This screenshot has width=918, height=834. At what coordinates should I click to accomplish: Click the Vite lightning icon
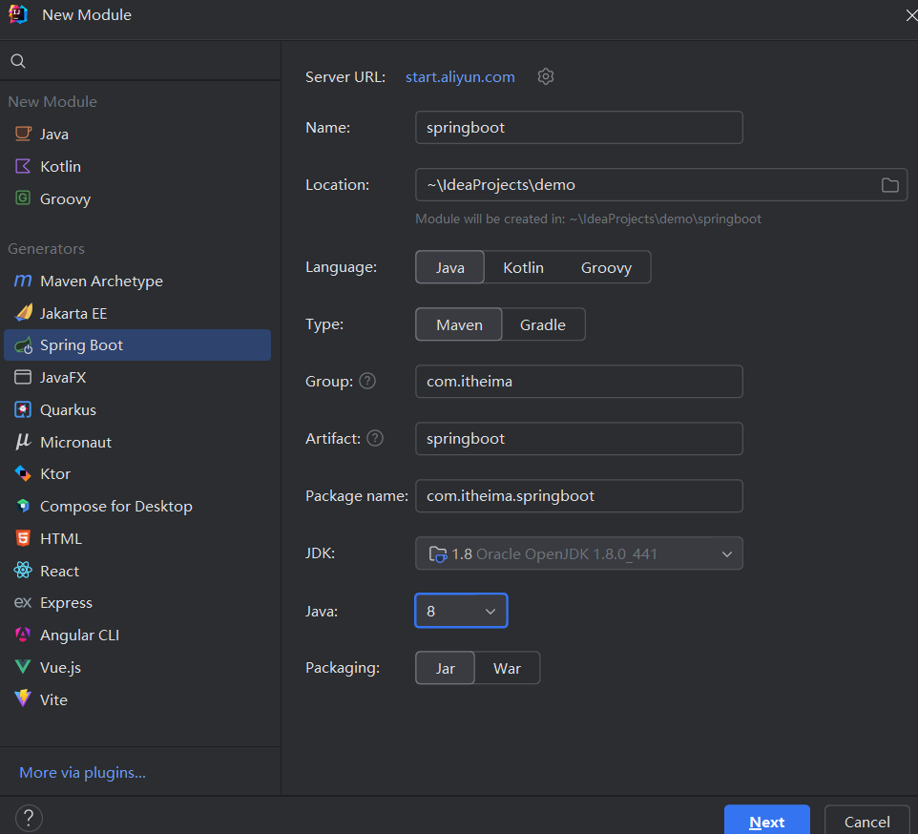tap(23, 698)
